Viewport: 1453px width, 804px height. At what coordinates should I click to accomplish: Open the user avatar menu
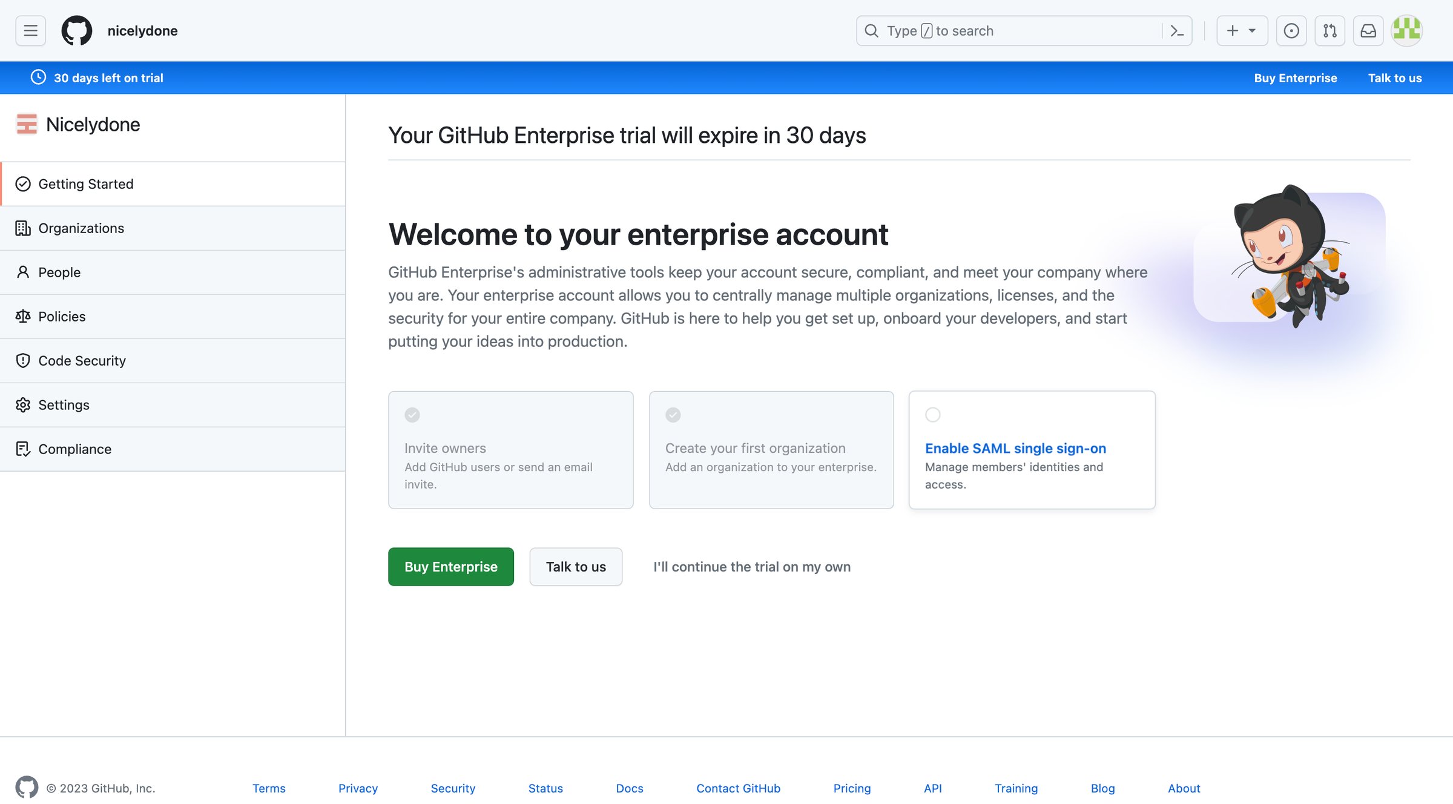pyautogui.click(x=1407, y=30)
